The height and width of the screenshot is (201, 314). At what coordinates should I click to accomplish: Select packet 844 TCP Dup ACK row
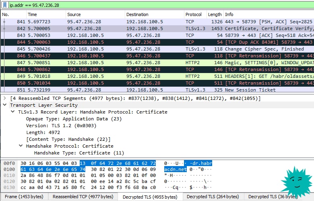tap(157, 42)
